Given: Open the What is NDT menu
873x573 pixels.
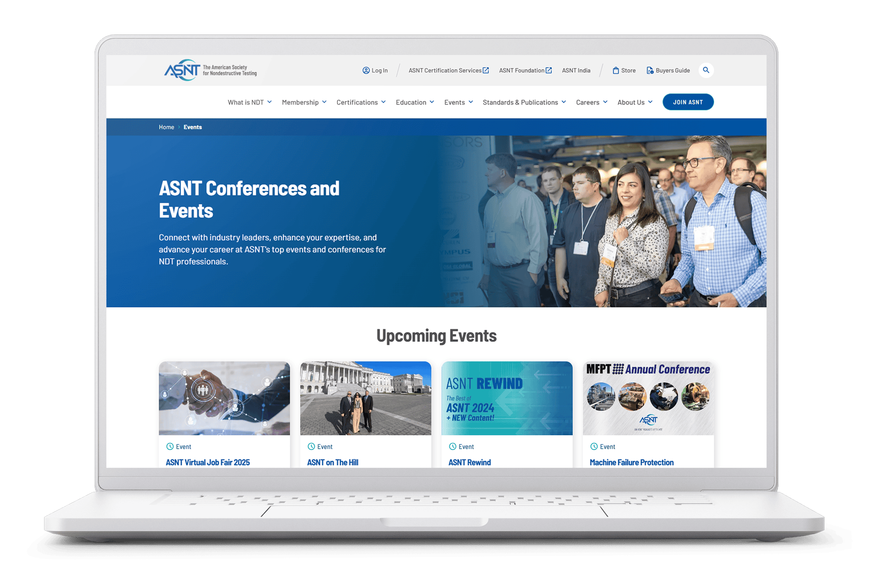Looking at the screenshot, I should (246, 102).
